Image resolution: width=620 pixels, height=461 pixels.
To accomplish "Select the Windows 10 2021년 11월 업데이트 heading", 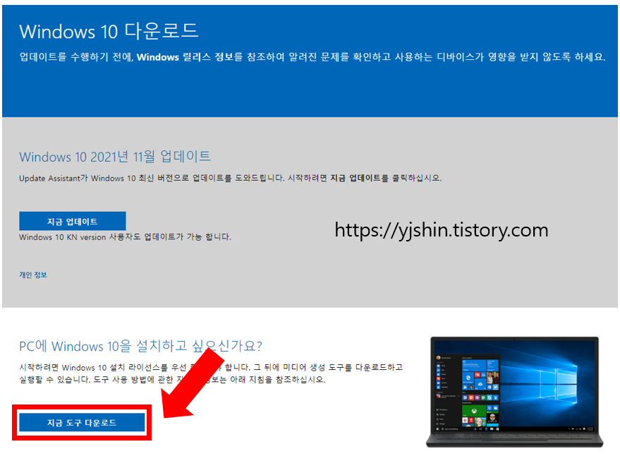I will tap(115, 157).
